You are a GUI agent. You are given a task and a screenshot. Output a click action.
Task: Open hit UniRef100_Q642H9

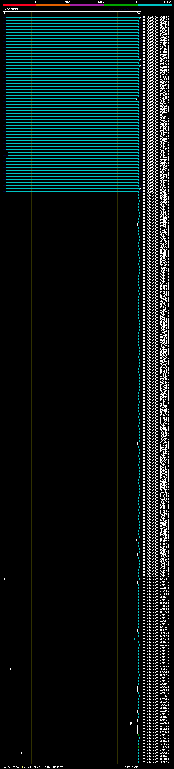156,48
